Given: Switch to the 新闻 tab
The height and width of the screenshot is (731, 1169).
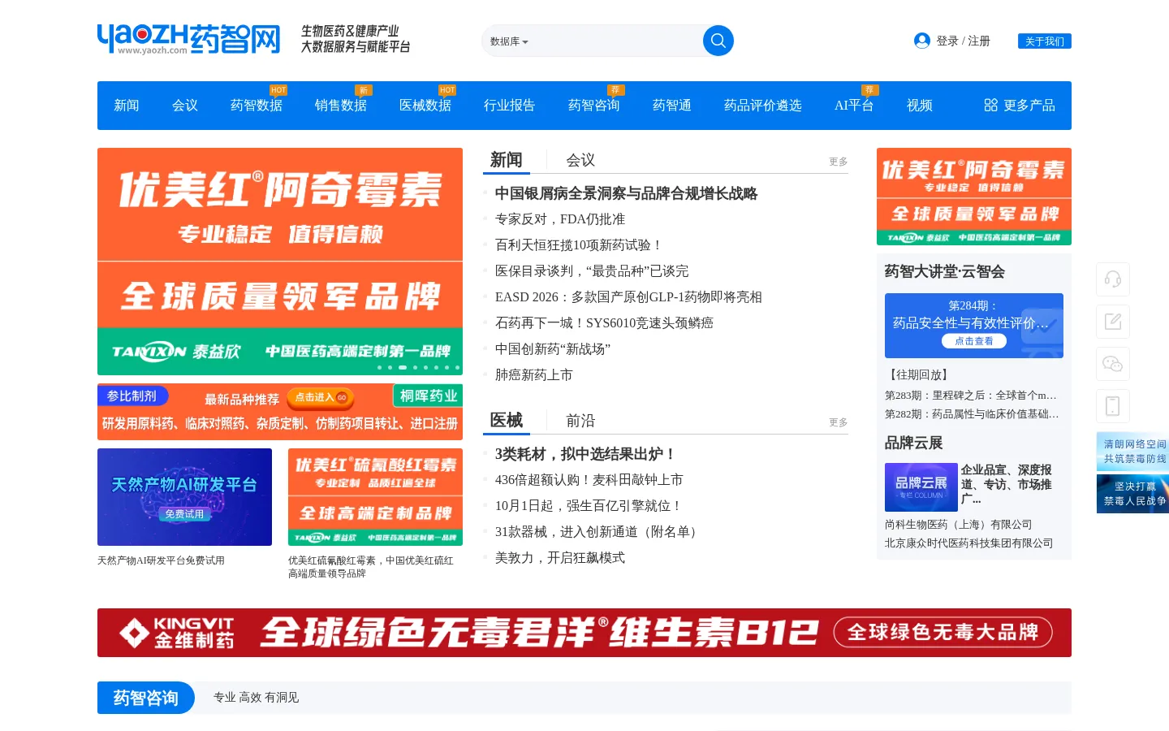Looking at the screenshot, I should click(507, 160).
